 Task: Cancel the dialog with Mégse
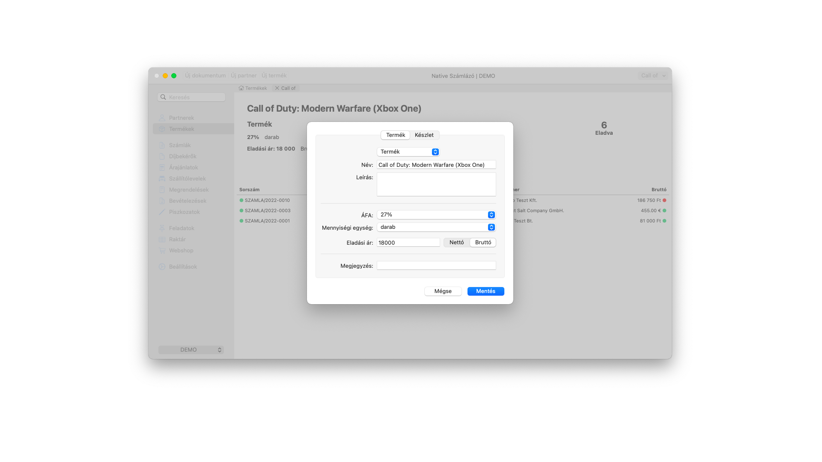(x=443, y=291)
